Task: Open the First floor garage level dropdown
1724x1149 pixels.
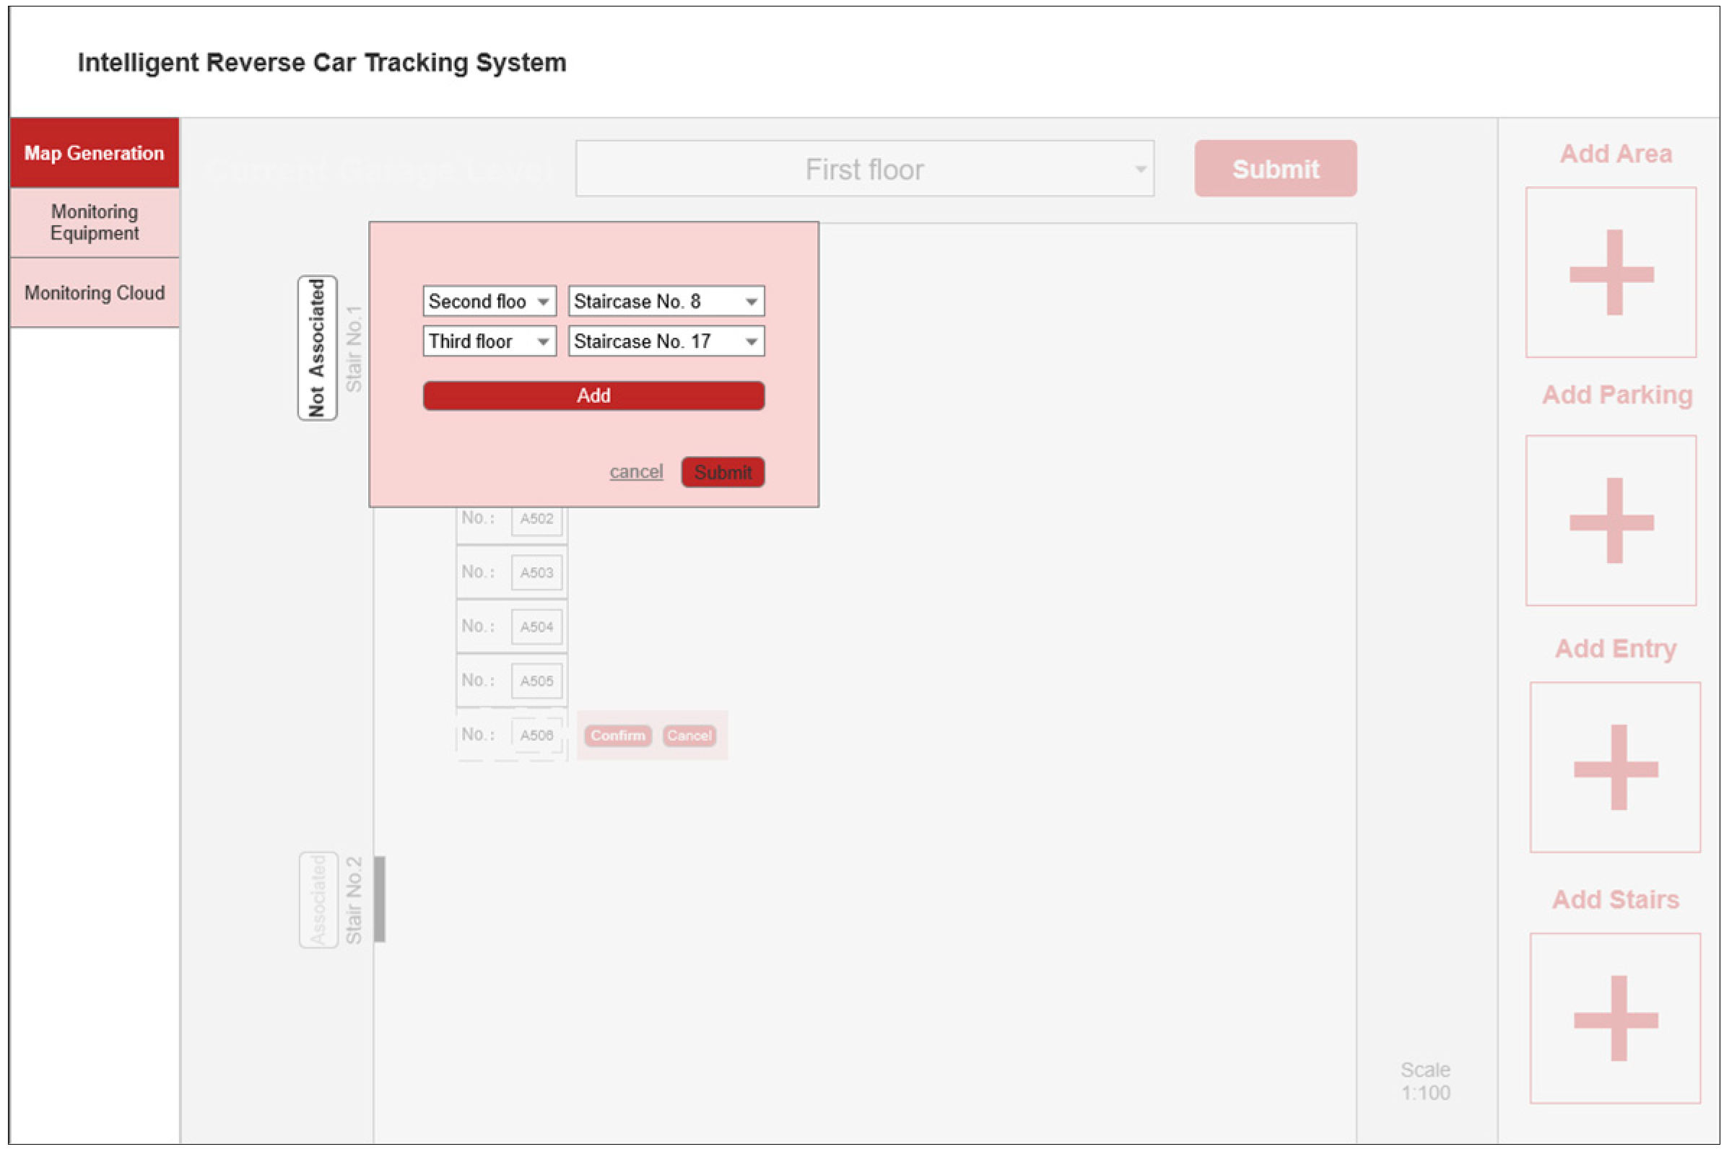Action: pyautogui.click(x=864, y=170)
